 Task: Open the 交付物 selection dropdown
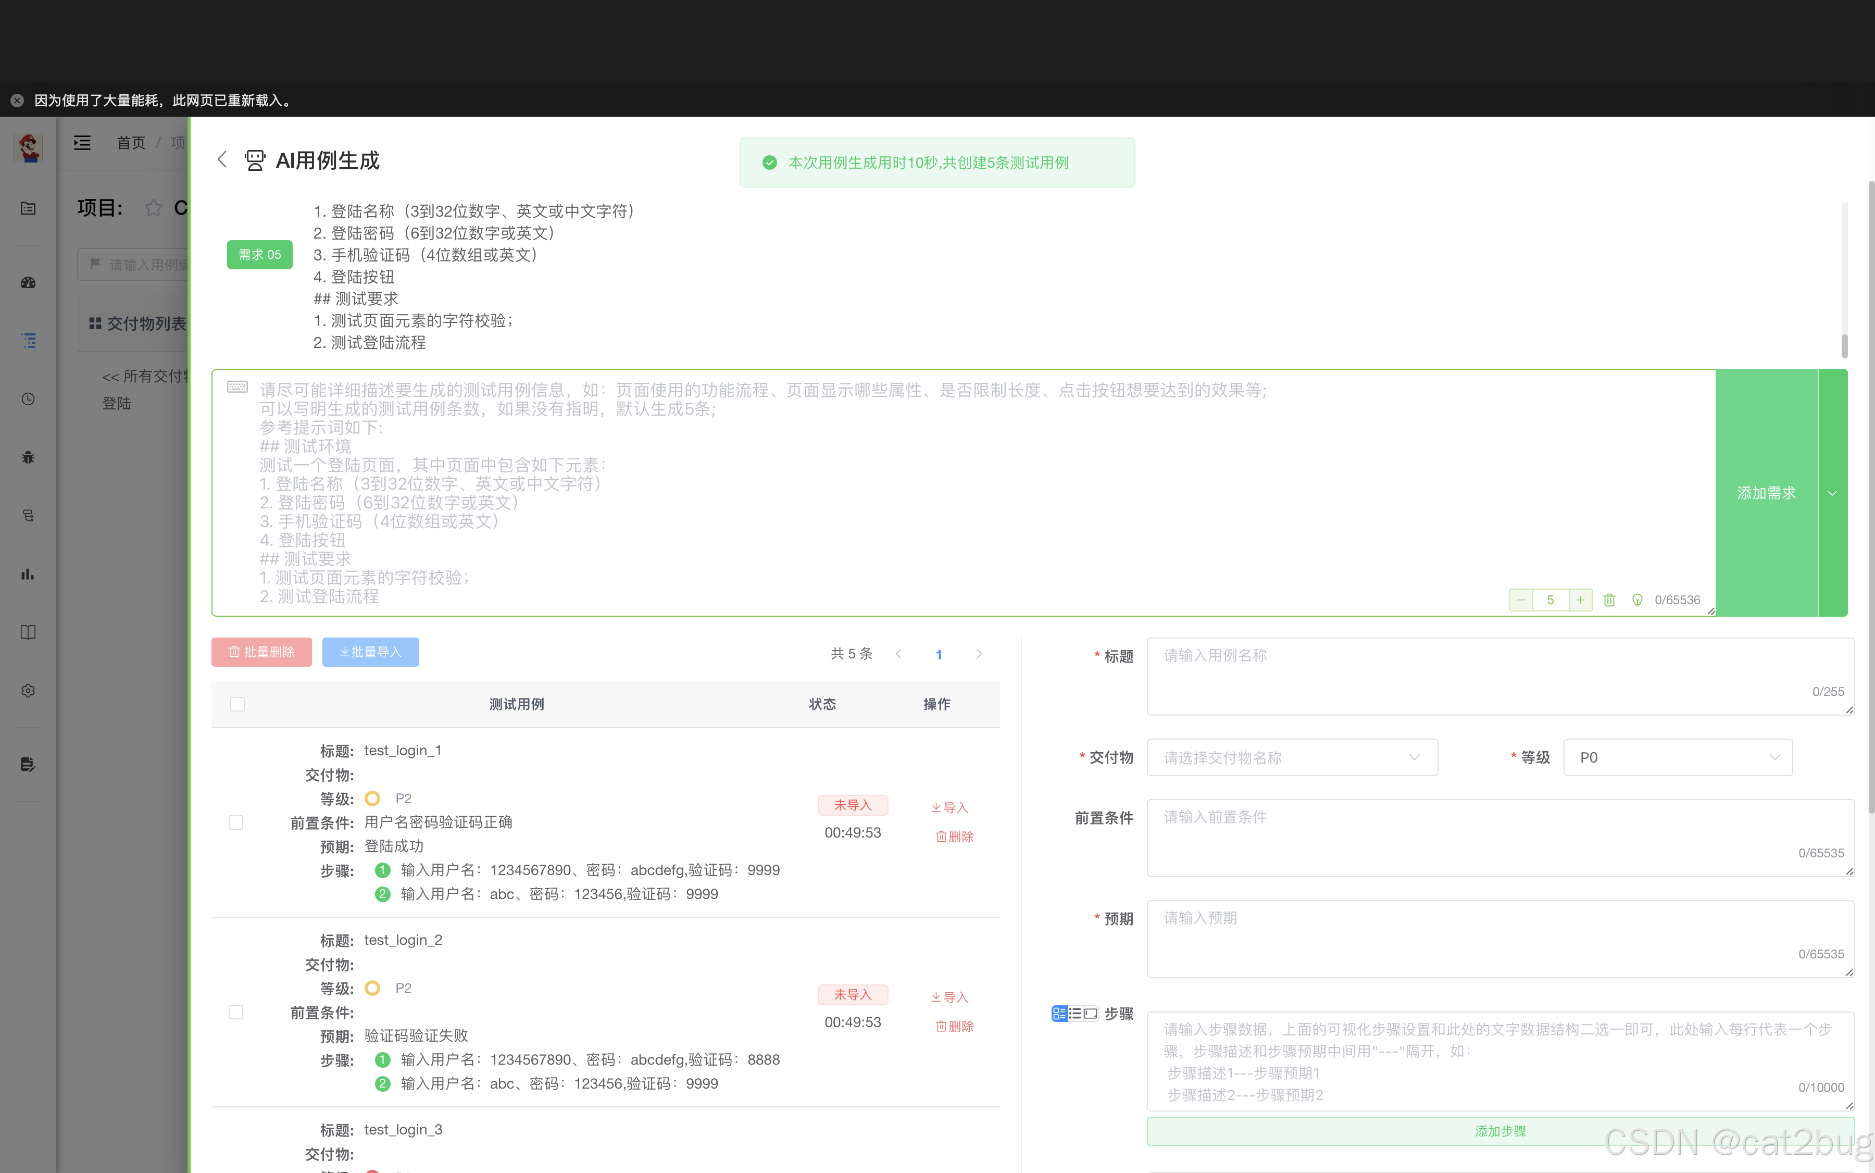(x=1292, y=757)
